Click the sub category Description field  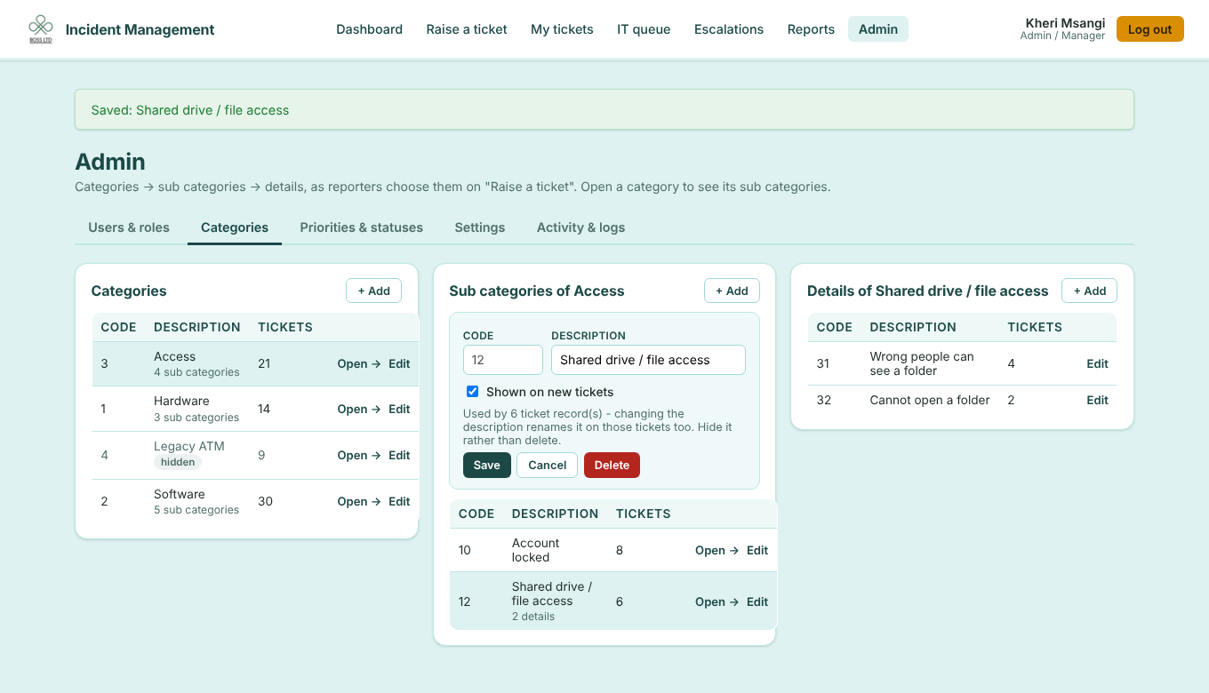[648, 360]
